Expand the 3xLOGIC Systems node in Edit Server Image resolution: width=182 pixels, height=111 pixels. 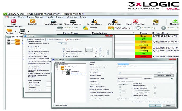[57, 67]
